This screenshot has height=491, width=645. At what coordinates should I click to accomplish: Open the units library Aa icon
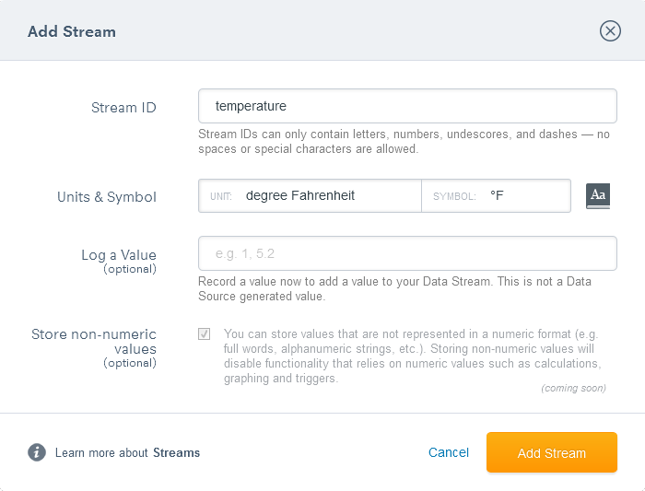pyautogui.click(x=598, y=195)
